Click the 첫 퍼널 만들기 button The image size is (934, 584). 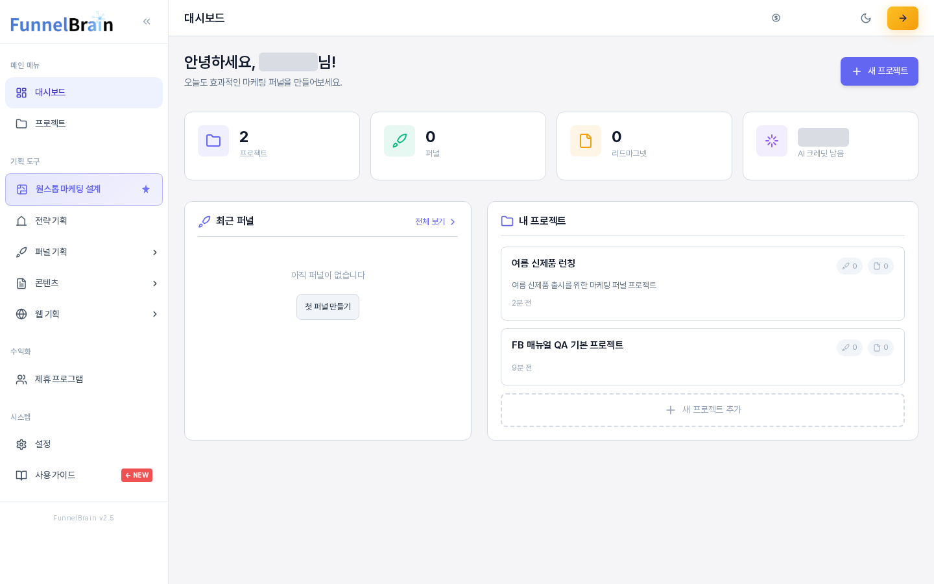coord(328,307)
